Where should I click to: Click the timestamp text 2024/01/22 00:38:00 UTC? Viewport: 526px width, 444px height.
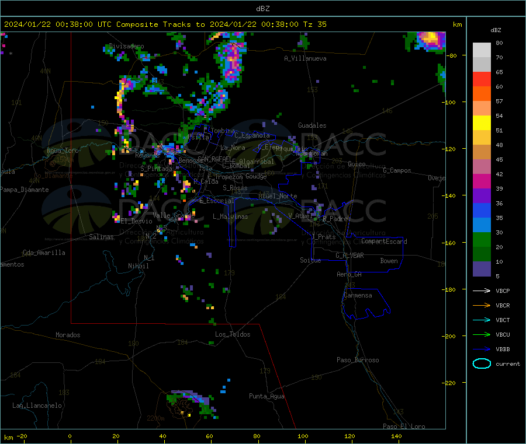click(58, 25)
